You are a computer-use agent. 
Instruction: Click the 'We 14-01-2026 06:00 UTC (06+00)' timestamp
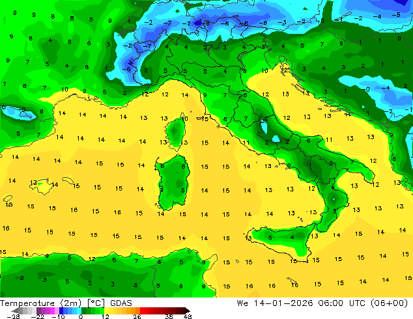[x=322, y=303]
